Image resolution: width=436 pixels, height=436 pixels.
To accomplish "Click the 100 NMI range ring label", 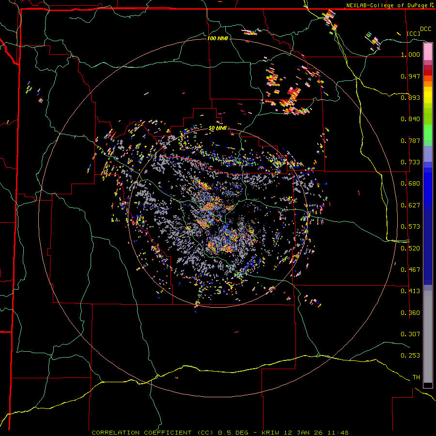I will pyautogui.click(x=218, y=38).
